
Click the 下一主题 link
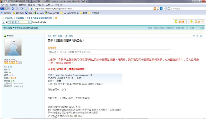[200, 28]
